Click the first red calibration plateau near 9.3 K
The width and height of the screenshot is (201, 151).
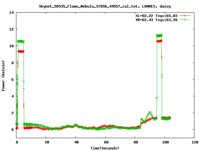21,52
